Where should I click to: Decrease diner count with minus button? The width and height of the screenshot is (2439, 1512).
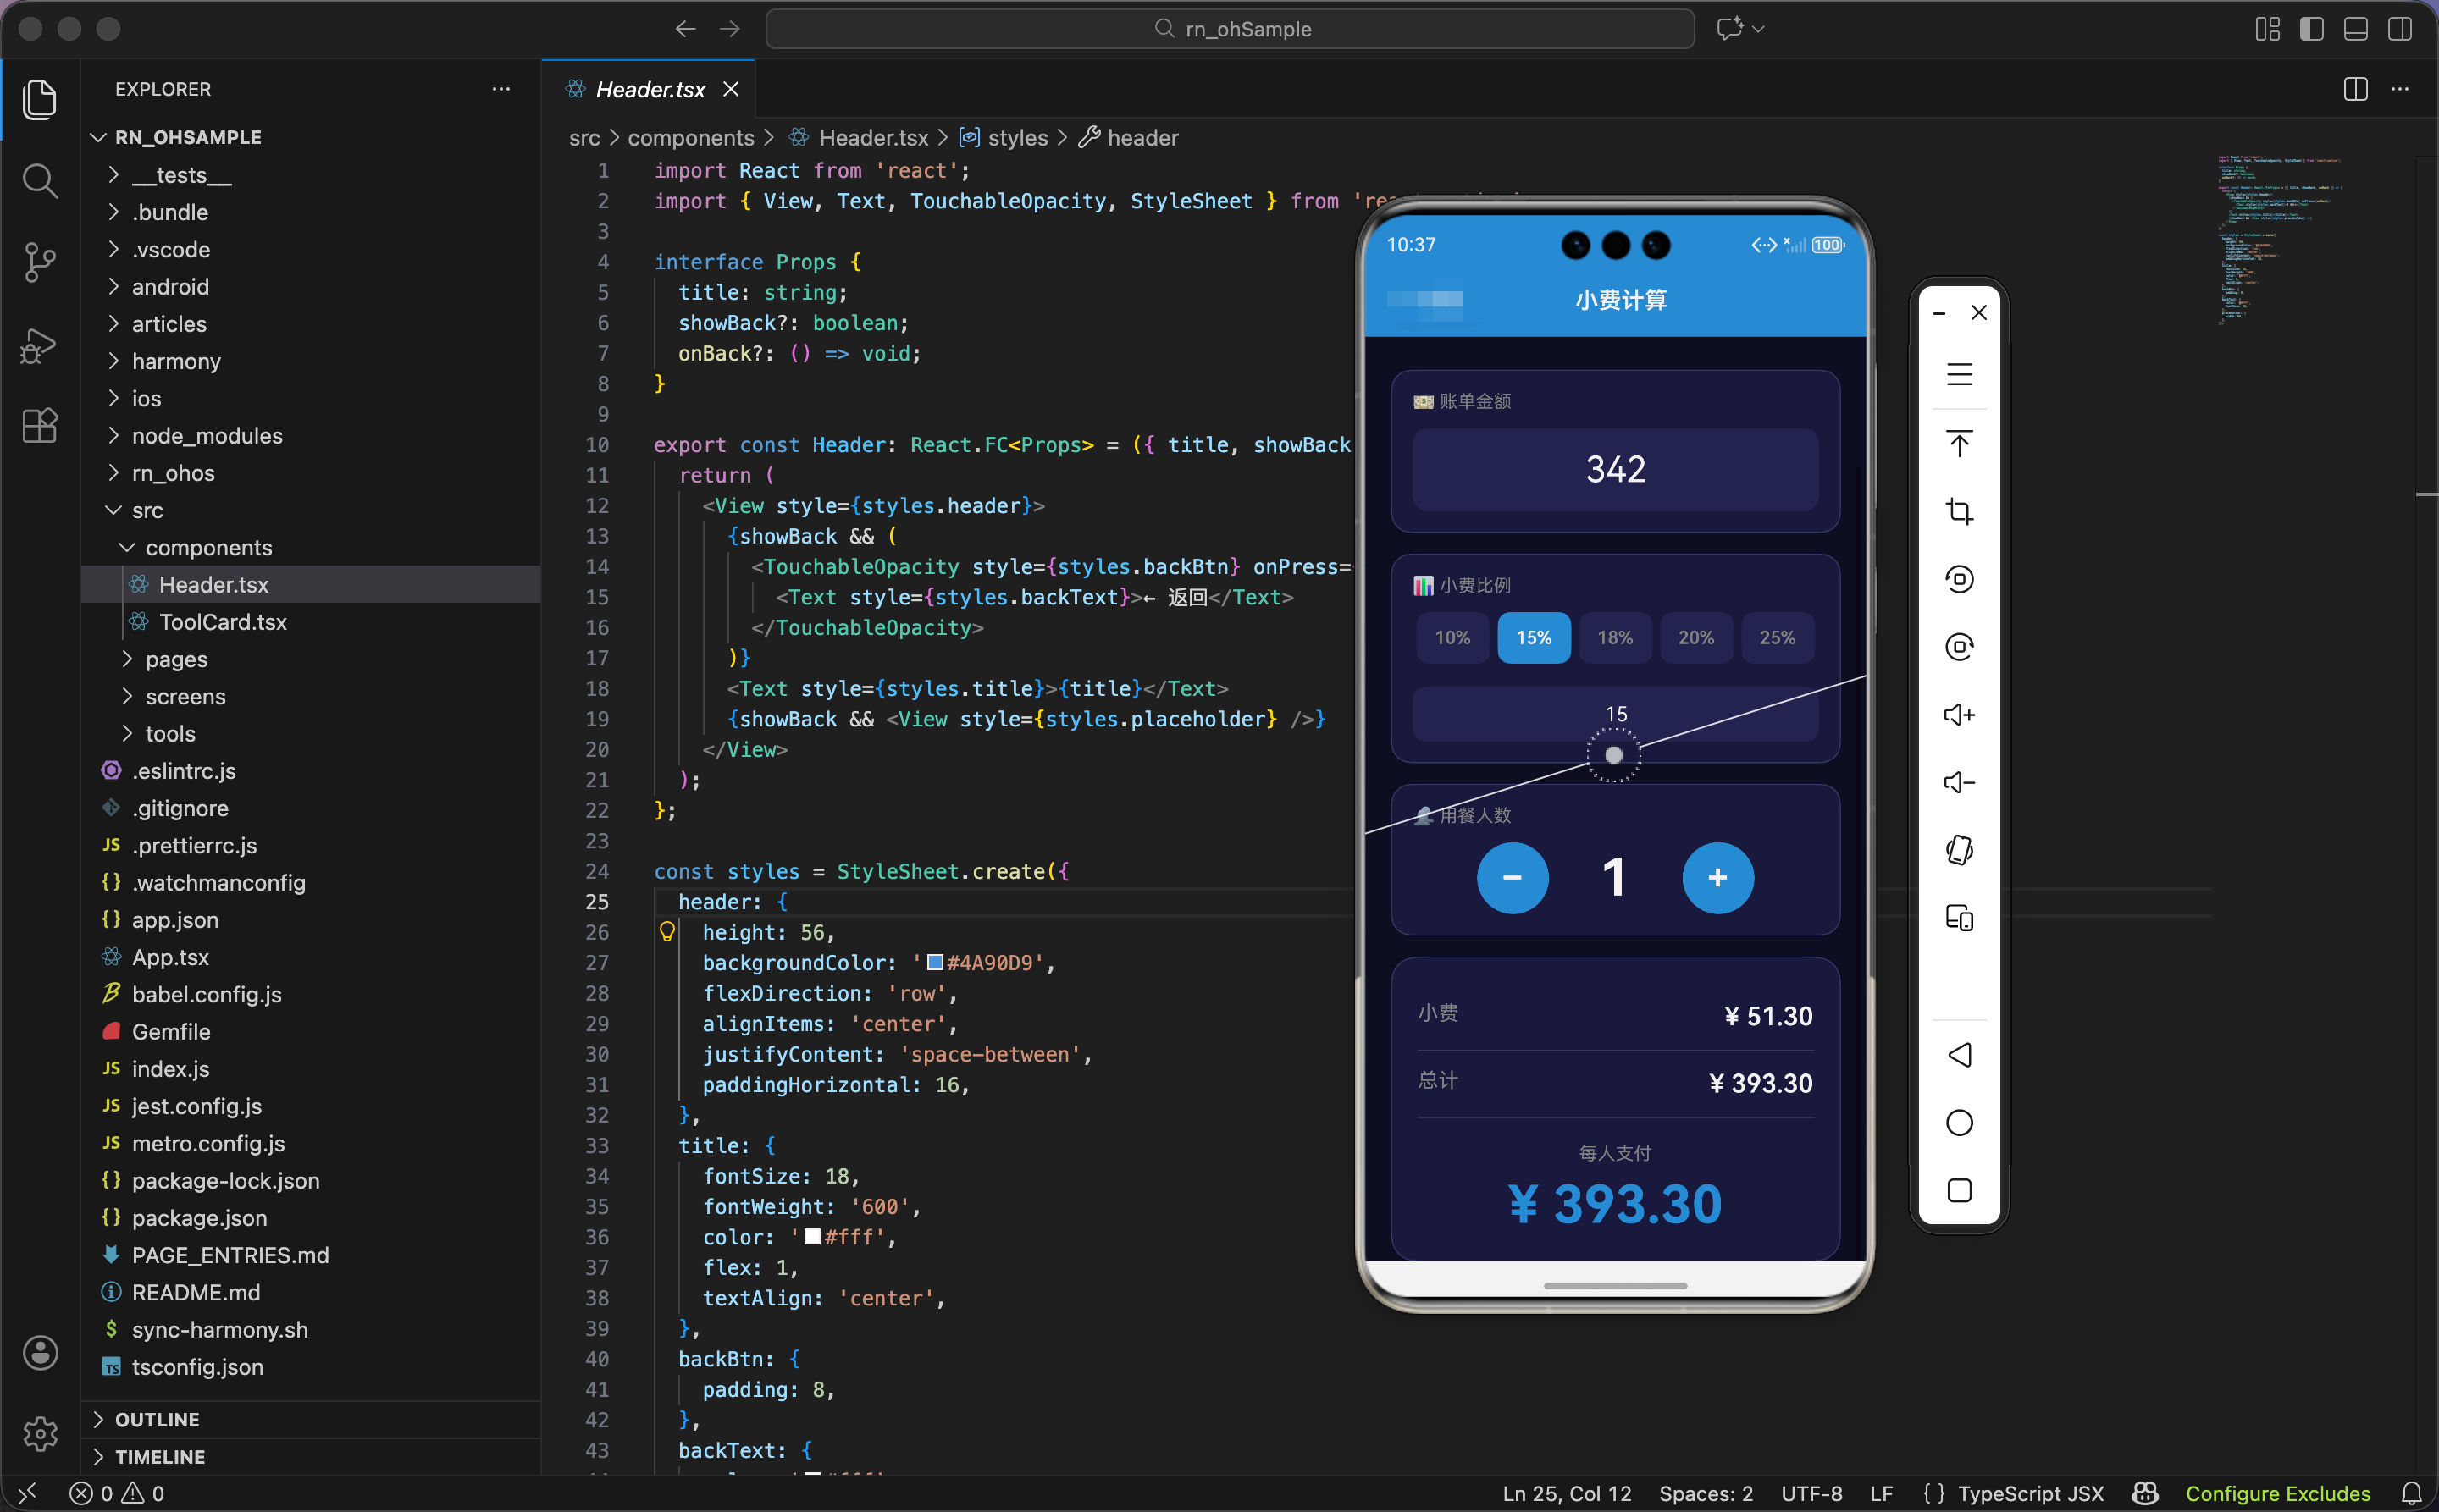click(x=1513, y=878)
